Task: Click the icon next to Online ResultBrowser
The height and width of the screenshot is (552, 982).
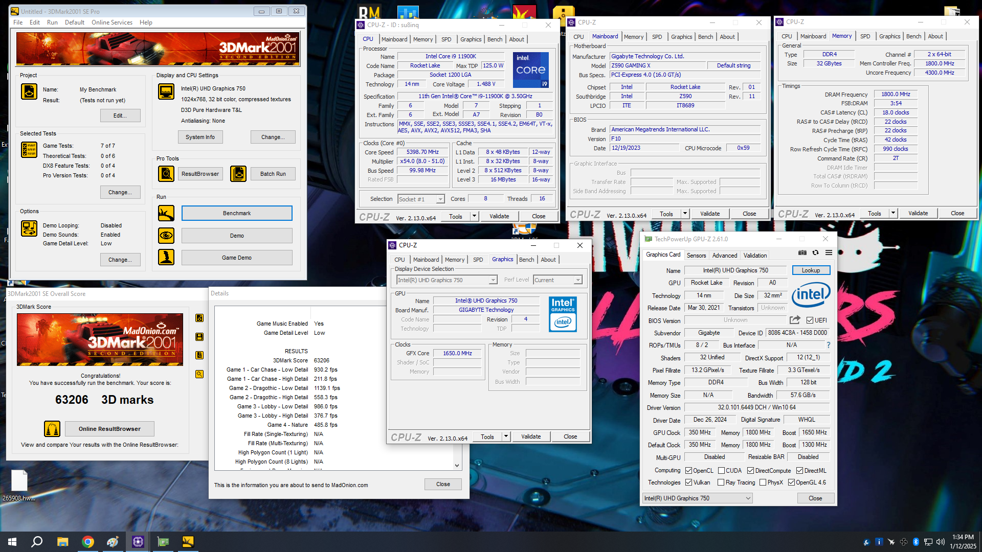Action: click(52, 429)
